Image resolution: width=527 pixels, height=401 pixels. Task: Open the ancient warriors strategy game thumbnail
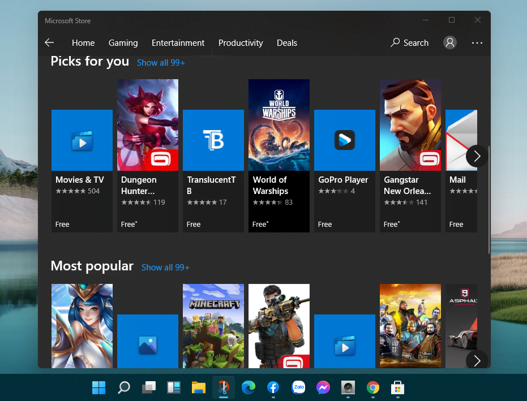(410, 326)
